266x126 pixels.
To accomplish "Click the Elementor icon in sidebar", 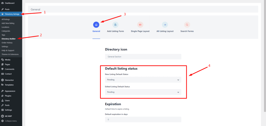I will coord(3,80).
